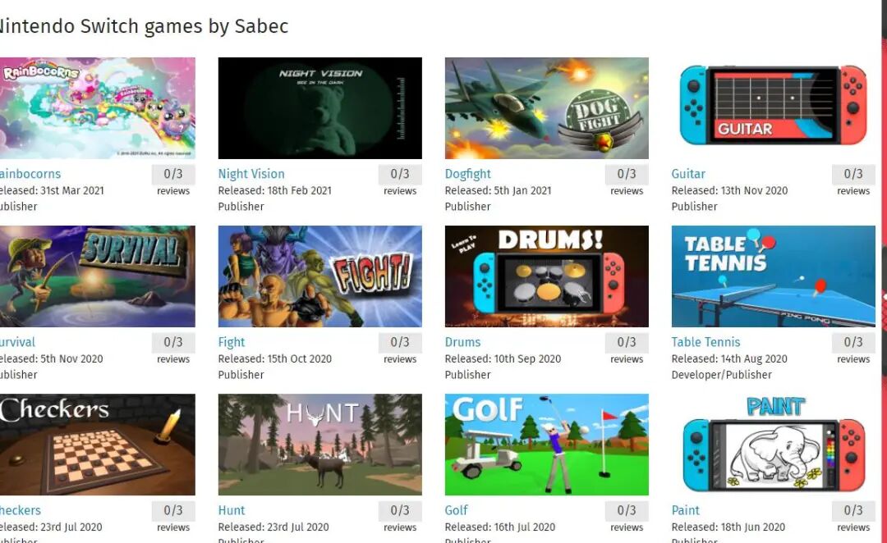
Task: Select the Guitar game cover image
Action: [774, 108]
